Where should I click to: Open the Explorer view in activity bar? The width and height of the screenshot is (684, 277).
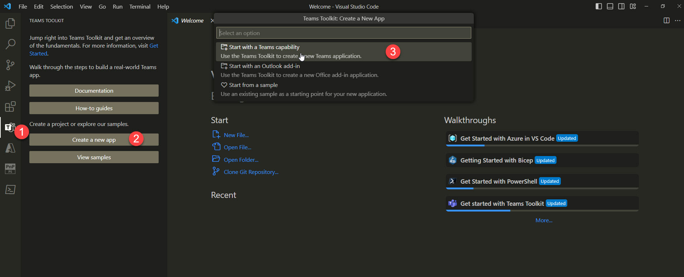[x=10, y=24]
